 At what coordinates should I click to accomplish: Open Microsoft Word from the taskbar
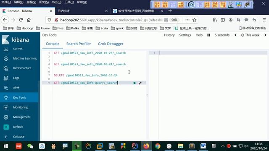click(x=203, y=146)
